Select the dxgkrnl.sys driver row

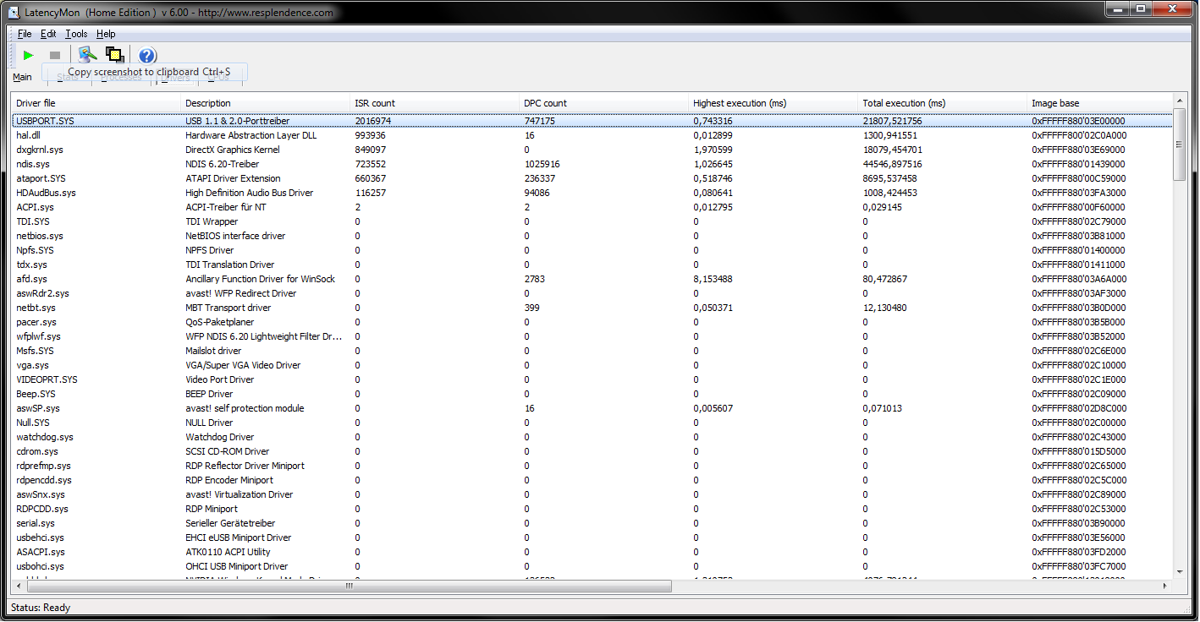[x=592, y=150]
